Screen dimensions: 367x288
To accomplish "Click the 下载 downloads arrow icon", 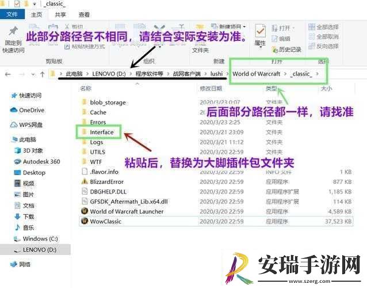I will coord(18,217).
